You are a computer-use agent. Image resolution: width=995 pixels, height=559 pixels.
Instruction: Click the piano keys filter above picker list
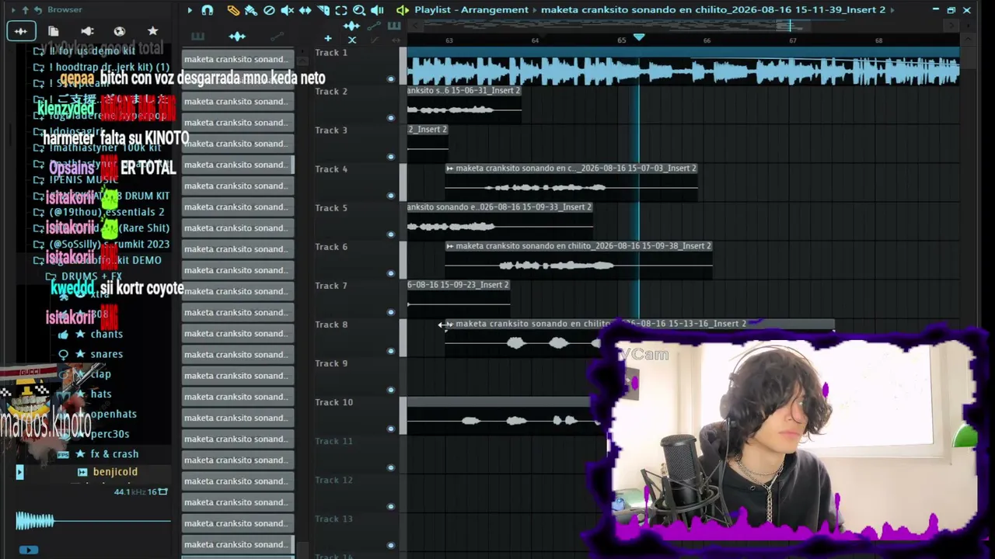(198, 36)
